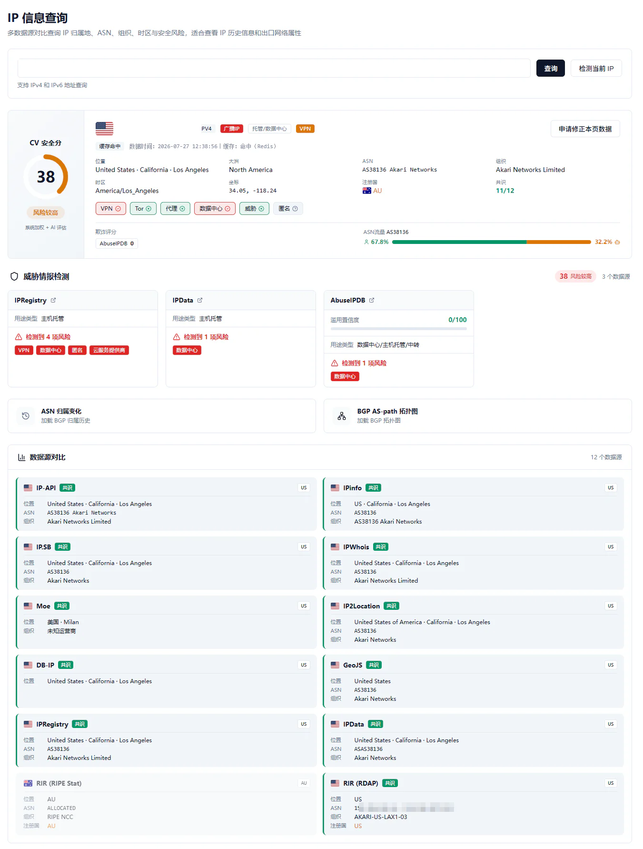Click the IP-API data source card header
This screenshot has height=849, width=643.
pos(167,488)
